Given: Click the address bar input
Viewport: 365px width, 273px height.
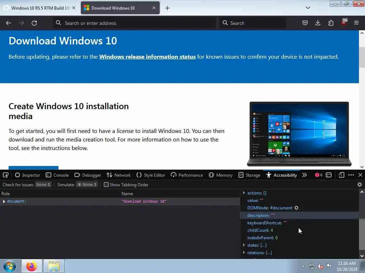Looking at the screenshot, I should tap(134, 23).
